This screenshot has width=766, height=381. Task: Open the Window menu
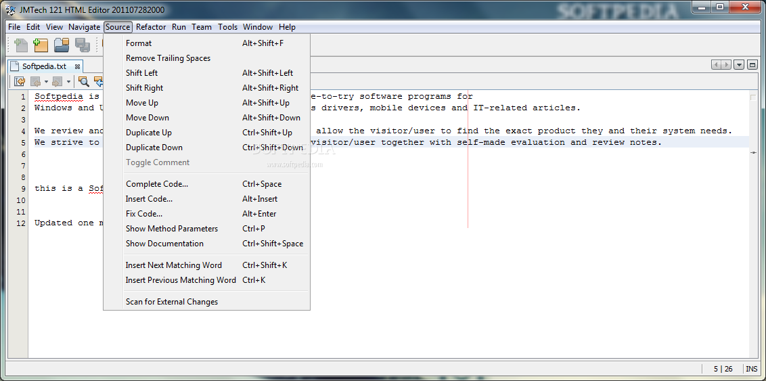click(x=258, y=27)
